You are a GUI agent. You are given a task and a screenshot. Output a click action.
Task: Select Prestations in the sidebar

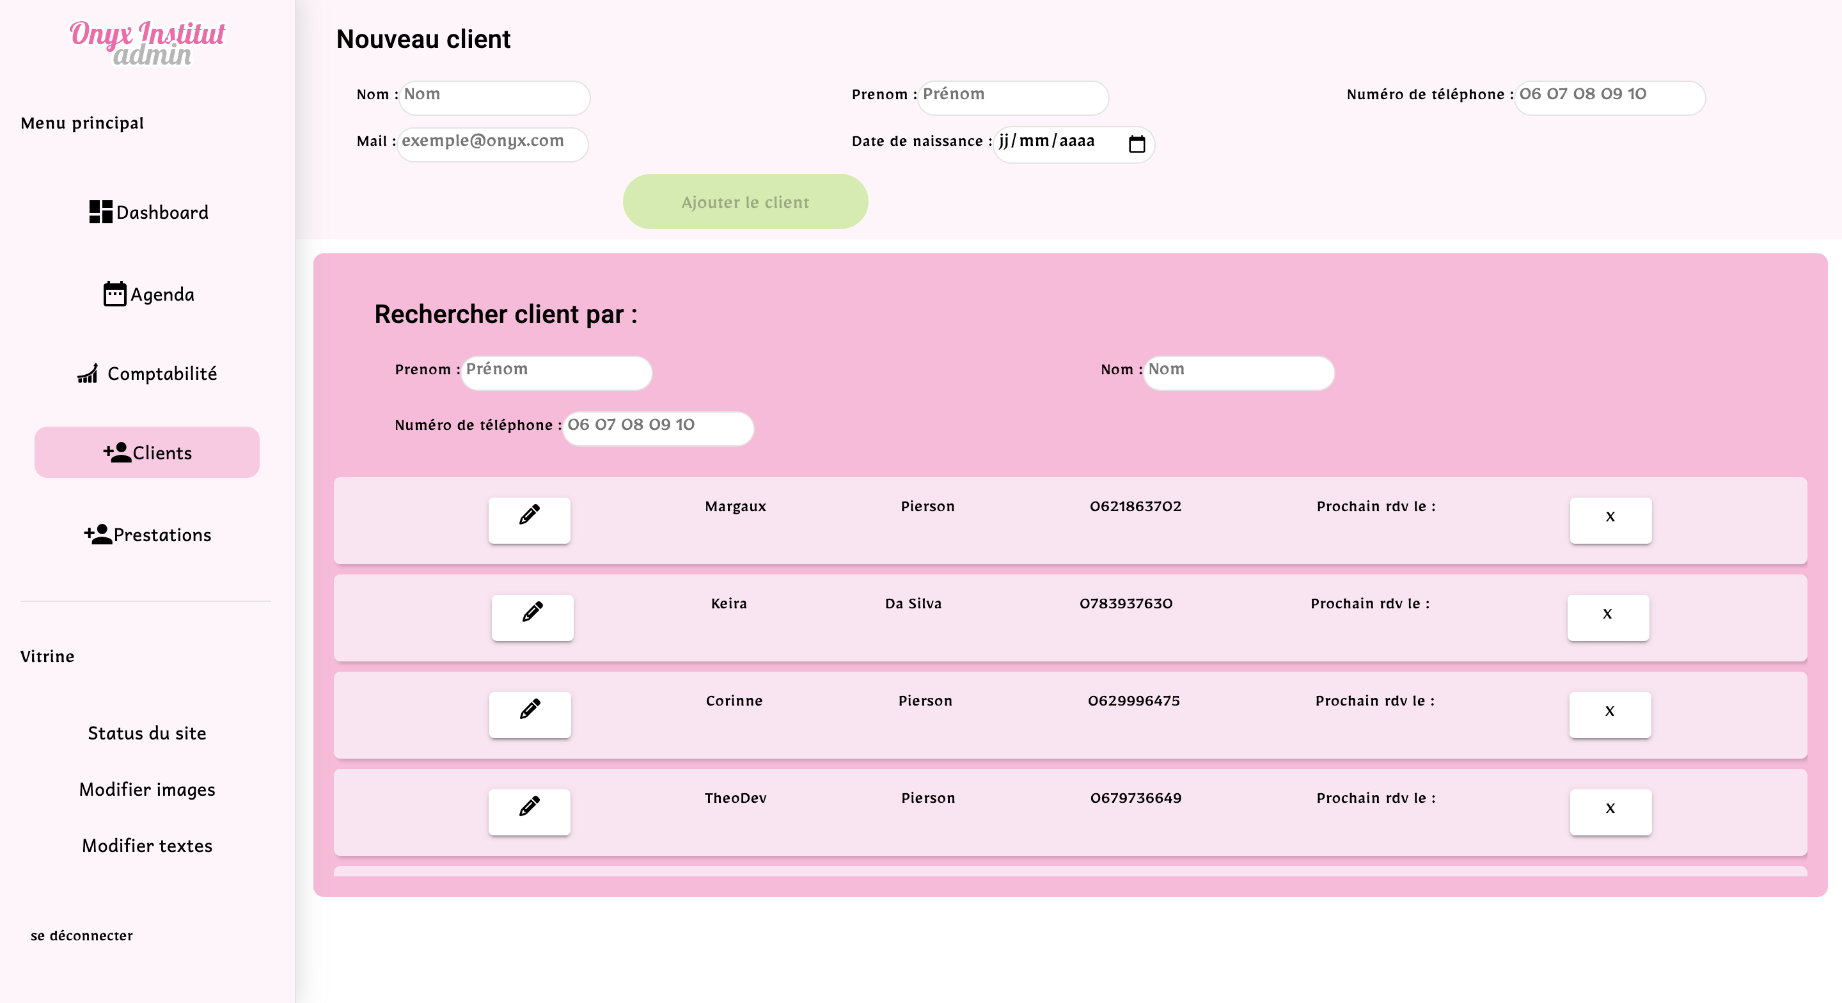(146, 534)
